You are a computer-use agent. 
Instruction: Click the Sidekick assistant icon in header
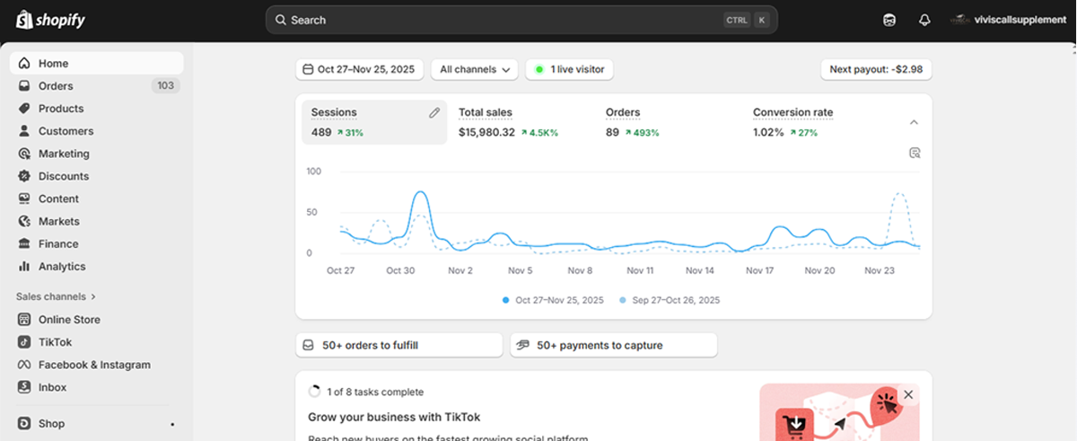(x=889, y=20)
